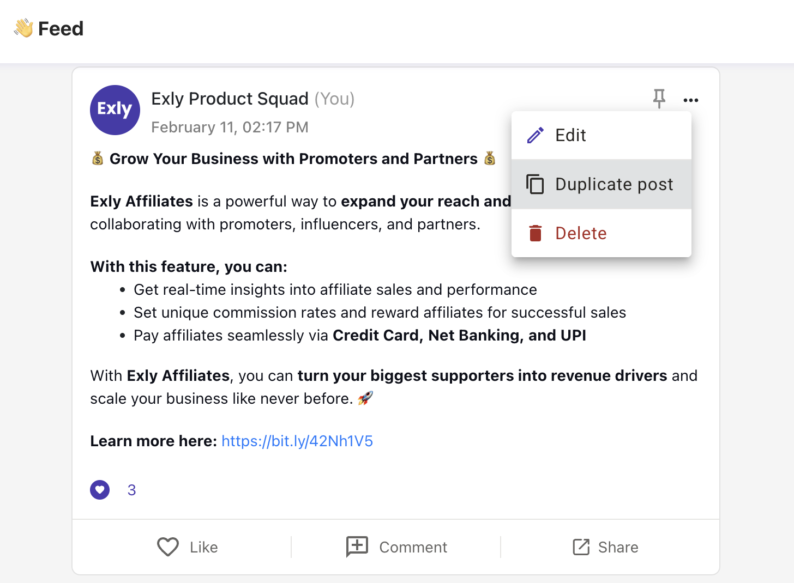Screen dimensions: 794x583
Task: Share the post
Action: pyautogui.click(x=605, y=547)
